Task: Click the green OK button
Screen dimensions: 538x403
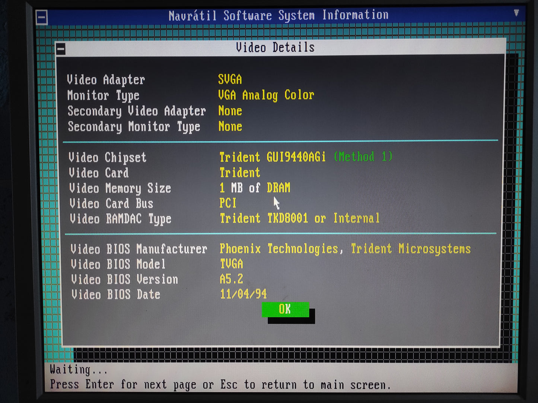Action: pos(285,309)
